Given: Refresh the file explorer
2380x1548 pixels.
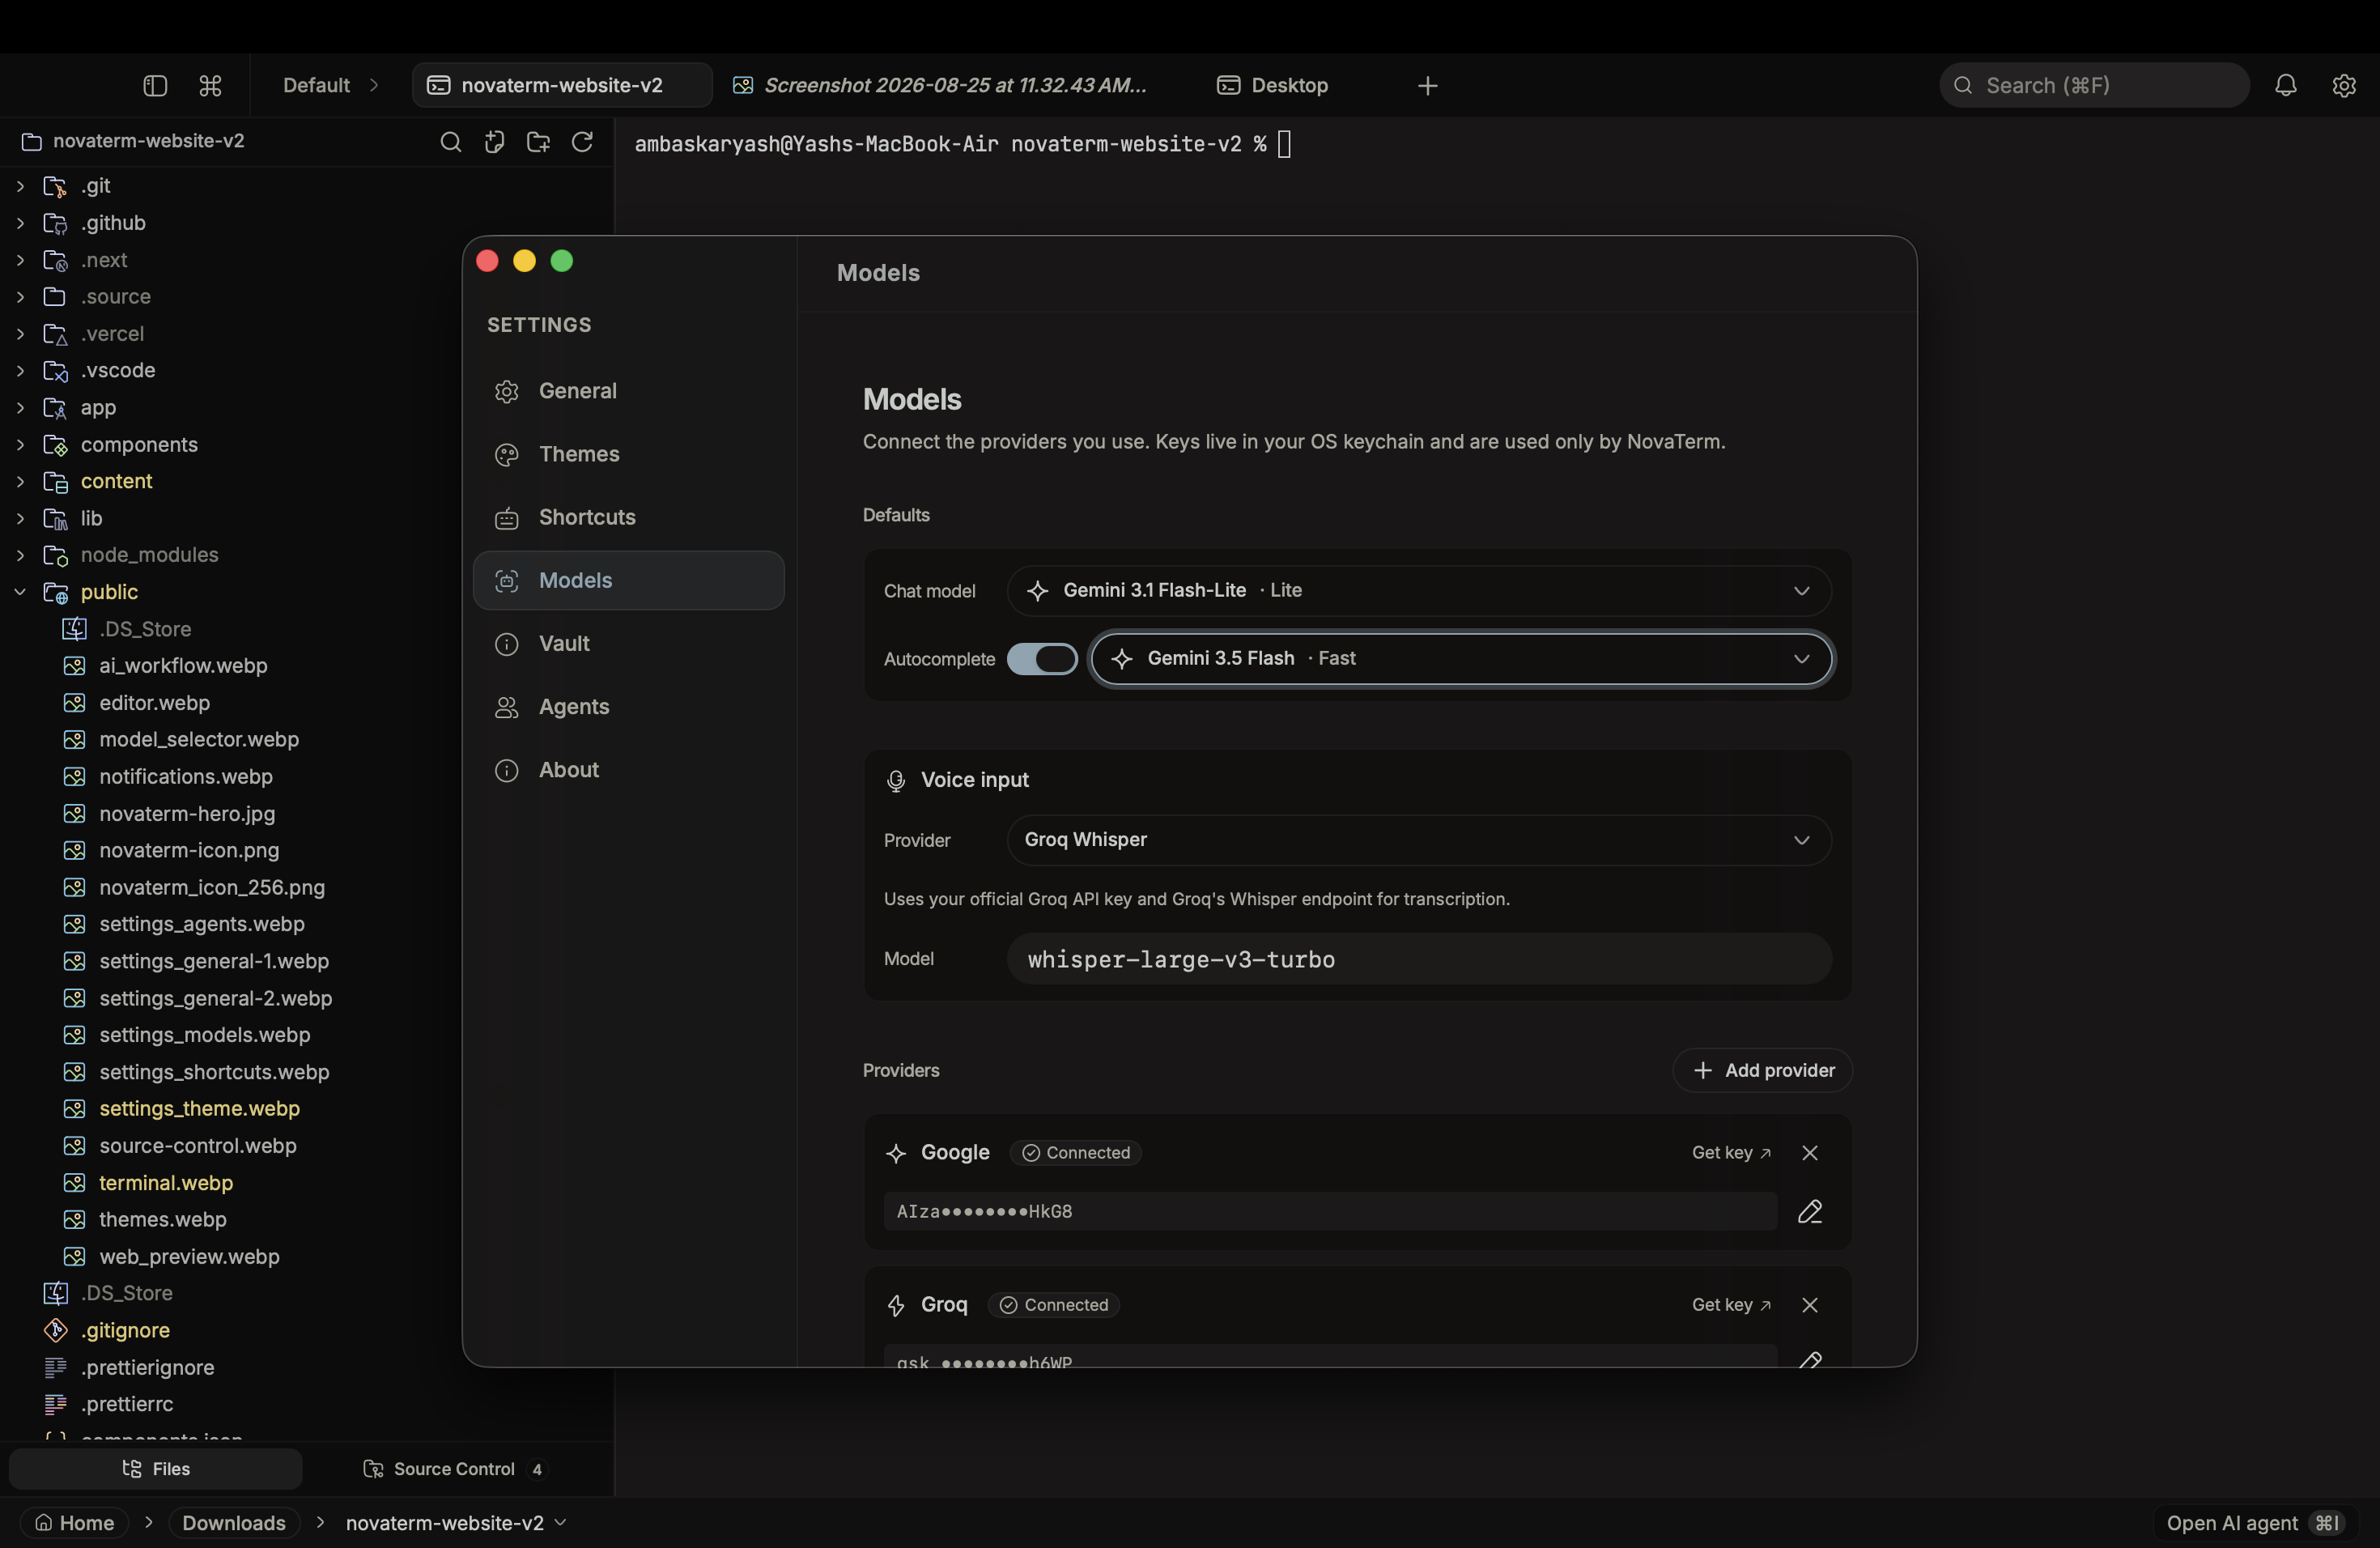Looking at the screenshot, I should pos(582,142).
